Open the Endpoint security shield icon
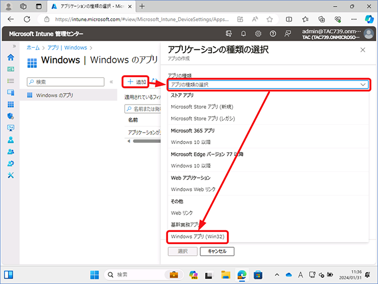The height and width of the screenshot is (284, 378). point(11,116)
